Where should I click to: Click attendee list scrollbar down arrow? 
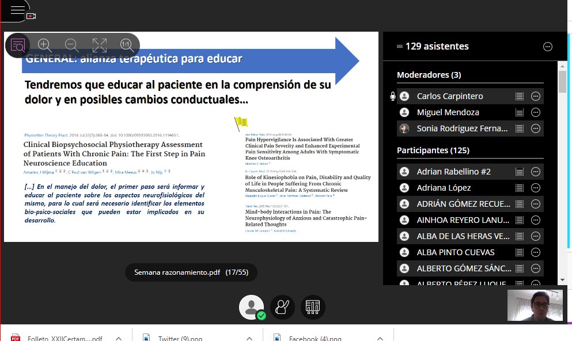pos(562,280)
